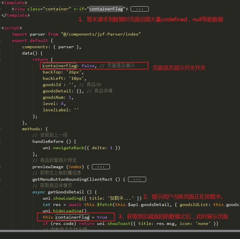Click containerFlag in the this.containerFlag assignment
240x239 pixels.
(72, 217)
